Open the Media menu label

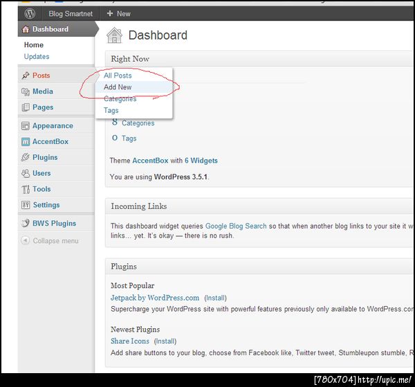pyautogui.click(x=43, y=91)
